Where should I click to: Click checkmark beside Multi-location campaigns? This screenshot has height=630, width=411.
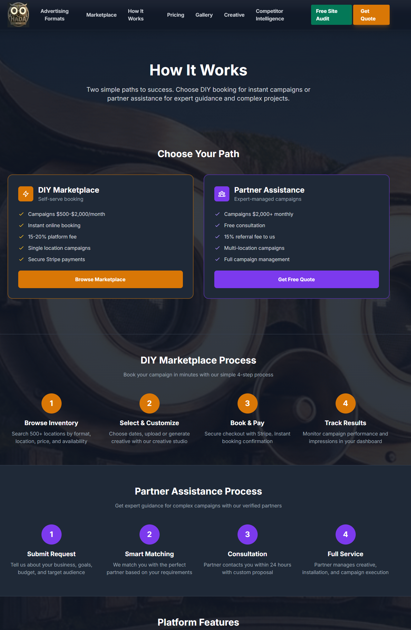pyautogui.click(x=217, y=248)
